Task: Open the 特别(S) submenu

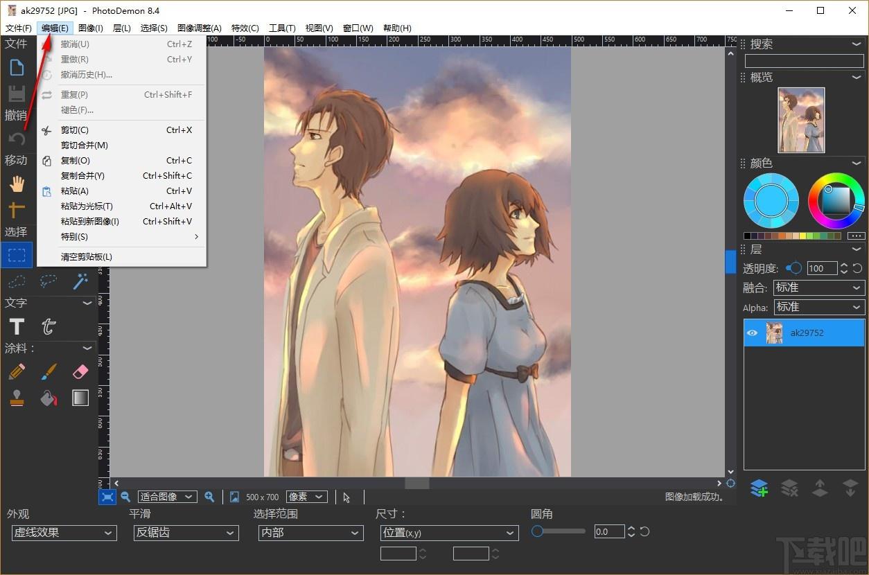Action: coord(122,237)
